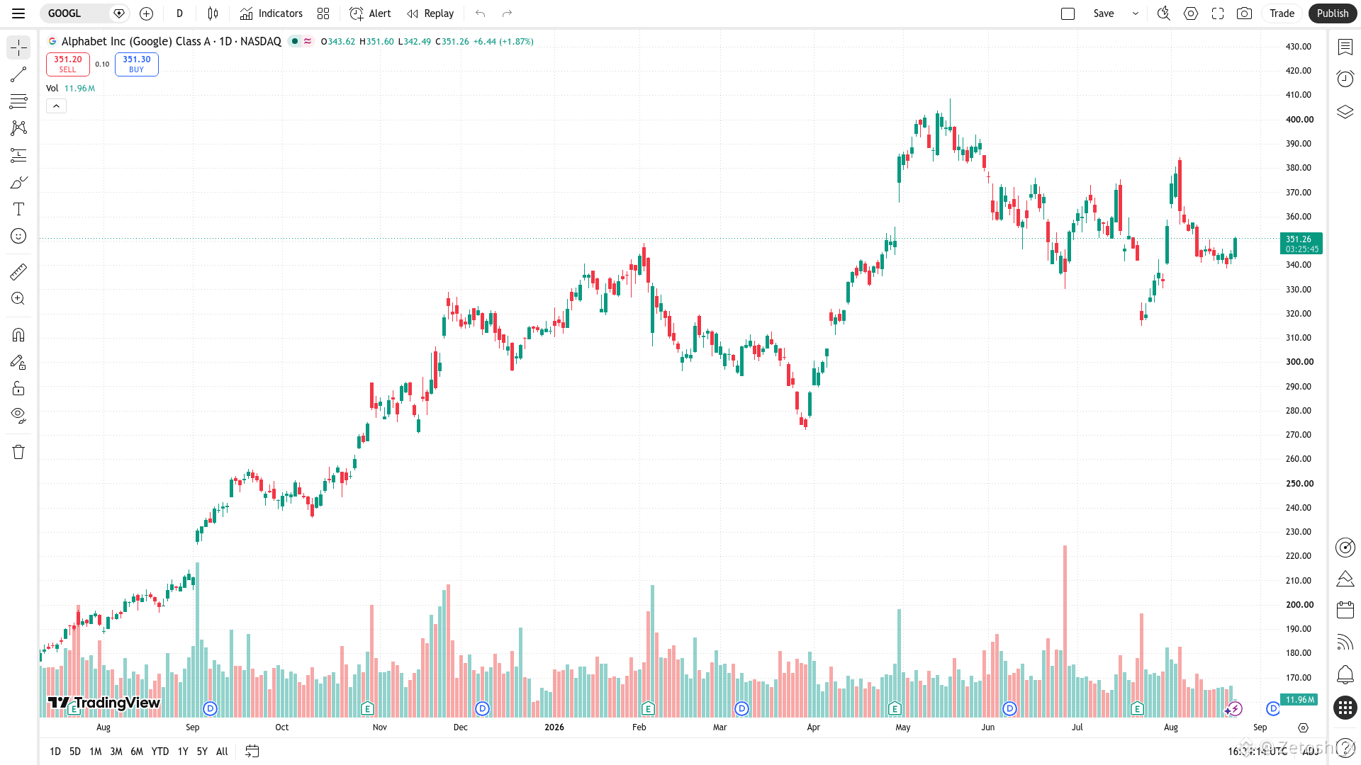The image size is (1361, 765).
Task: Open the go to date calendar
Action: 252,752
